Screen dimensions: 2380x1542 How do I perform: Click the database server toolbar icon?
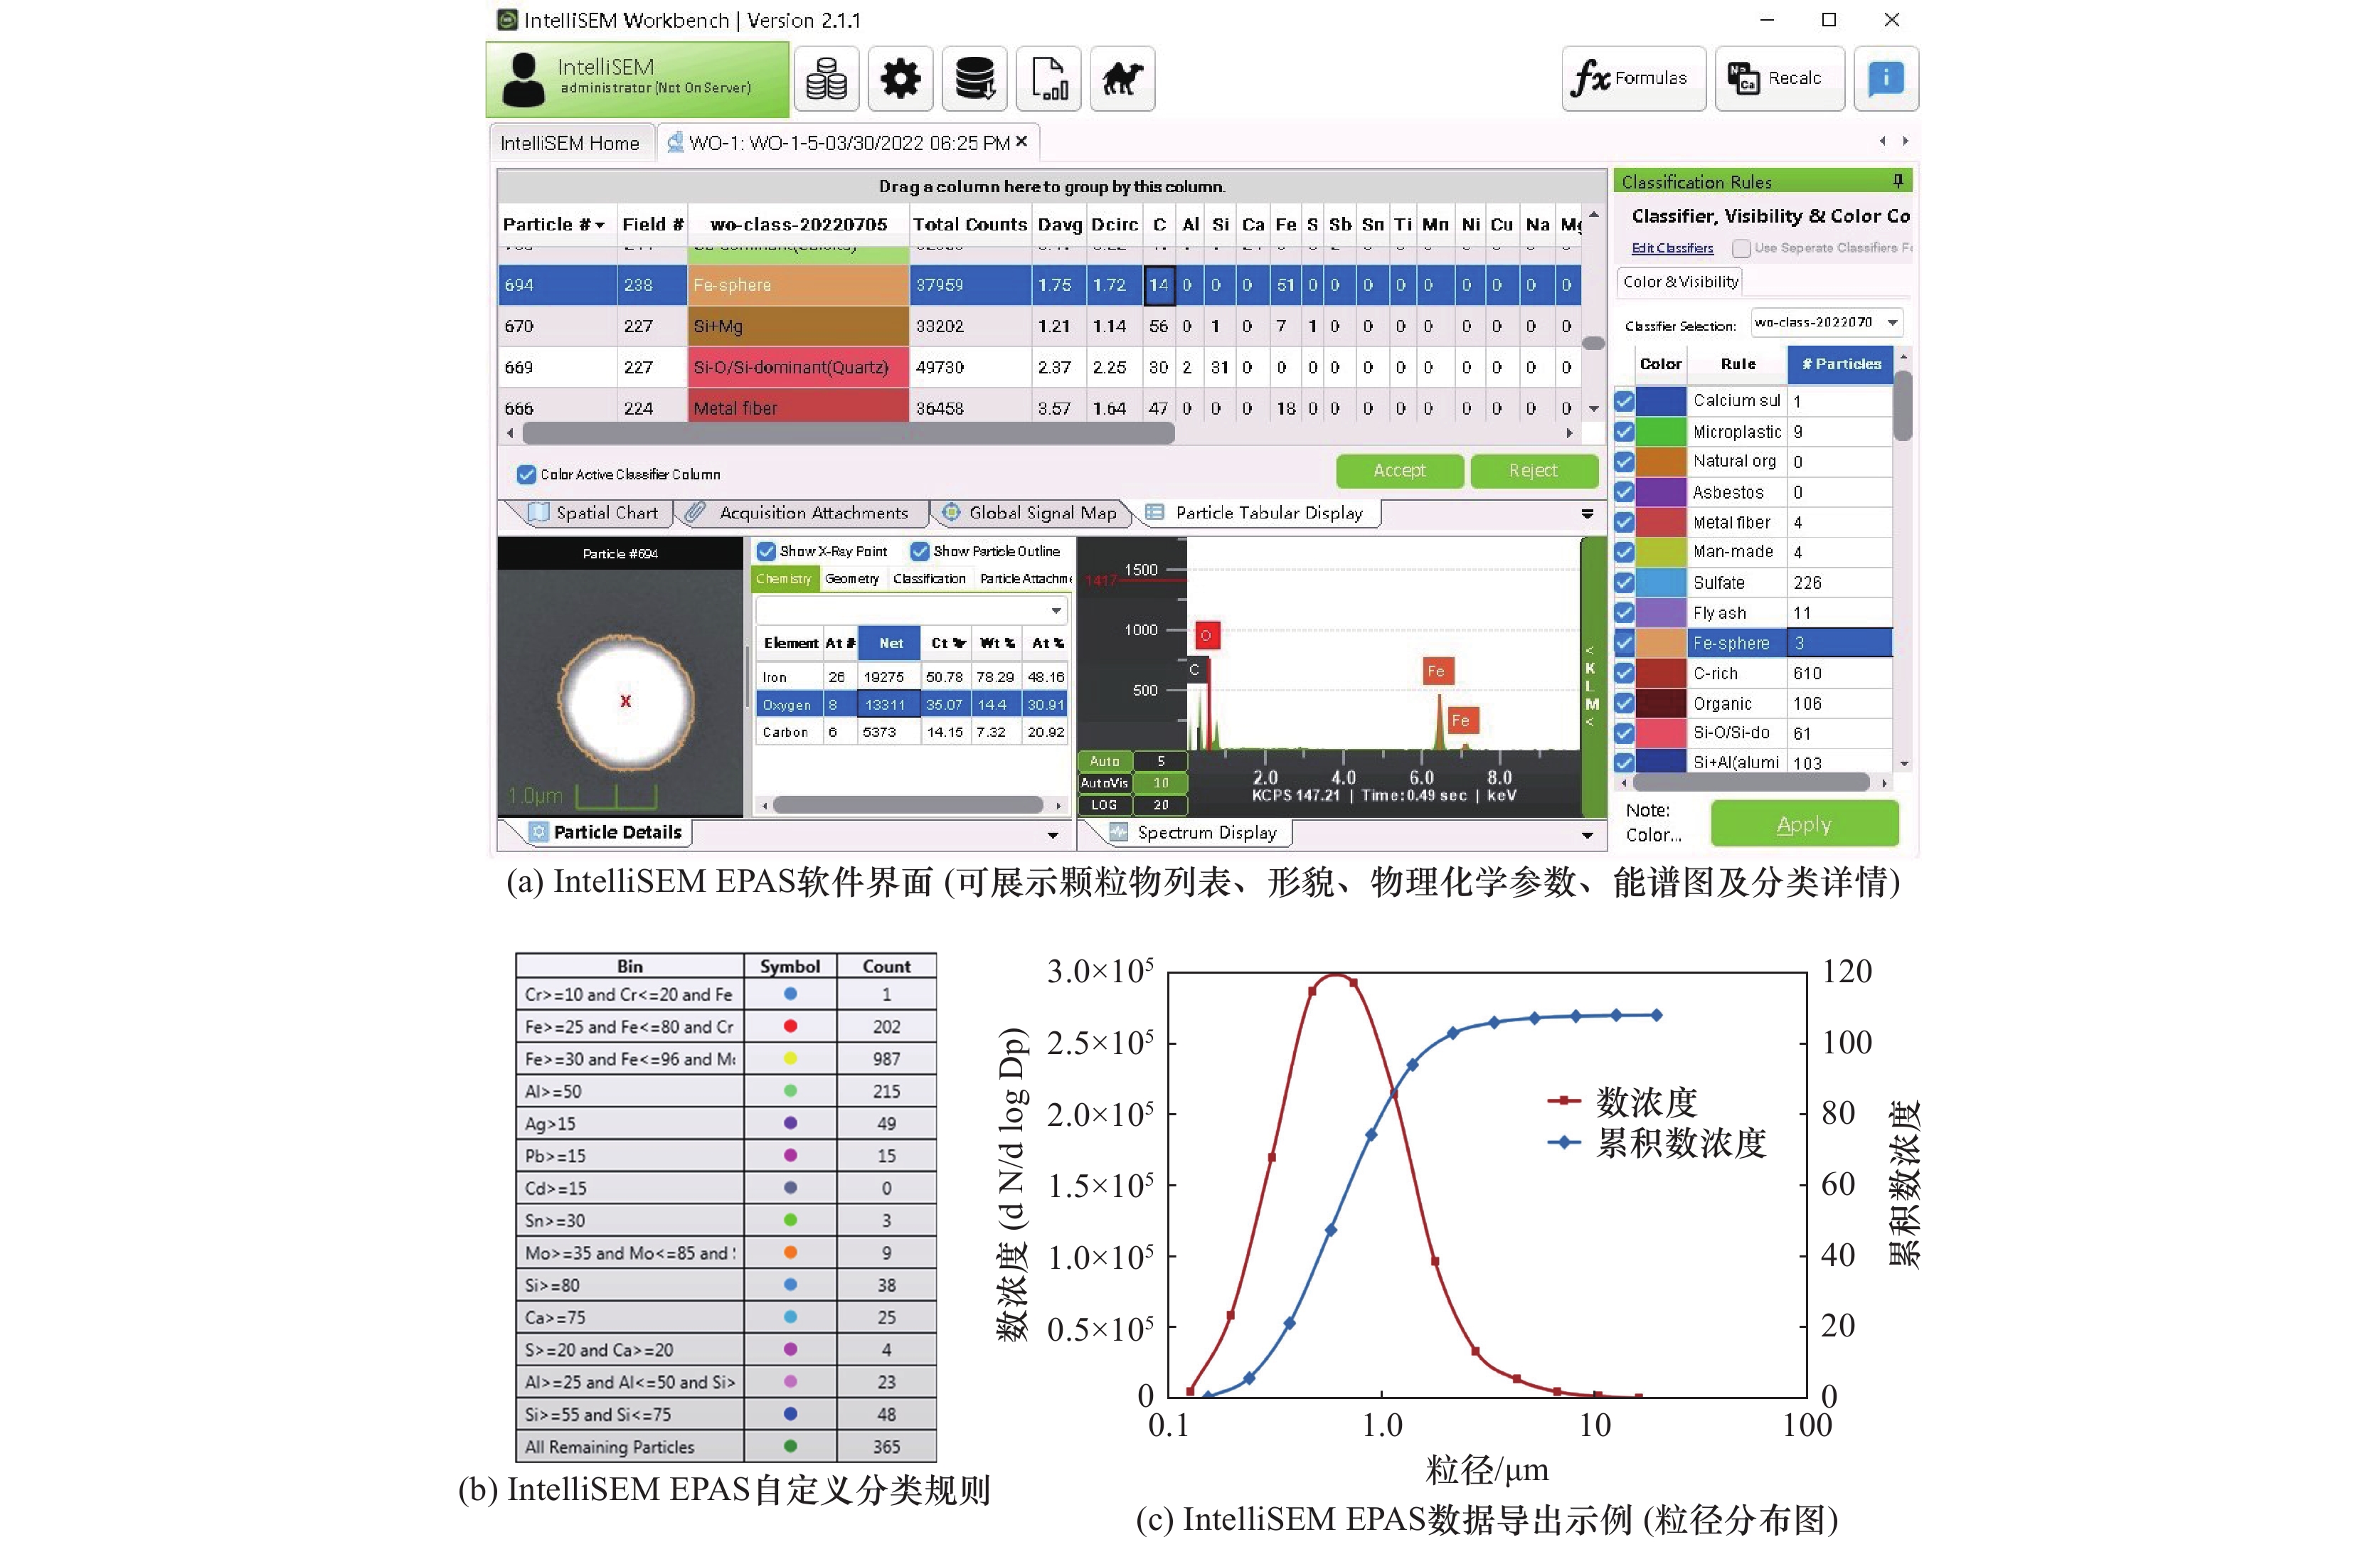974,78
